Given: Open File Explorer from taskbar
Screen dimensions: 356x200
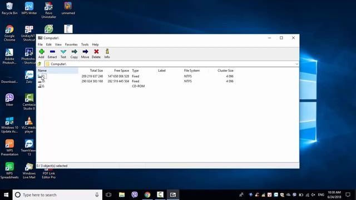Looking at the screenshot, I should 122,195.
